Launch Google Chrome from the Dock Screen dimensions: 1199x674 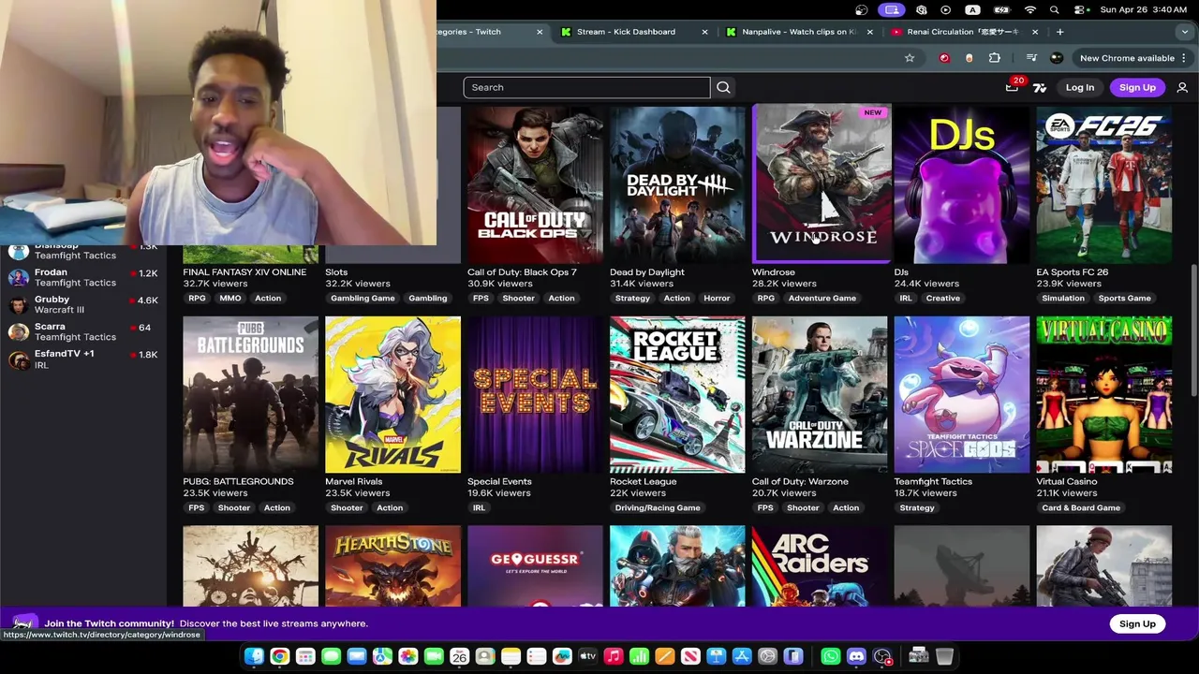click(279, 656)
